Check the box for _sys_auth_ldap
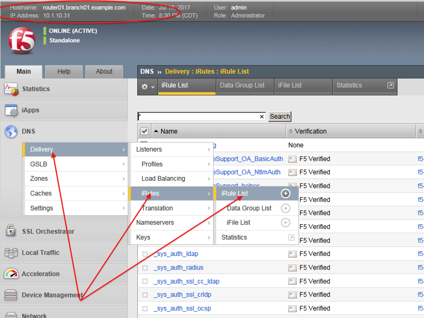This screenshot has width=424, height=318. coord(145,254)
